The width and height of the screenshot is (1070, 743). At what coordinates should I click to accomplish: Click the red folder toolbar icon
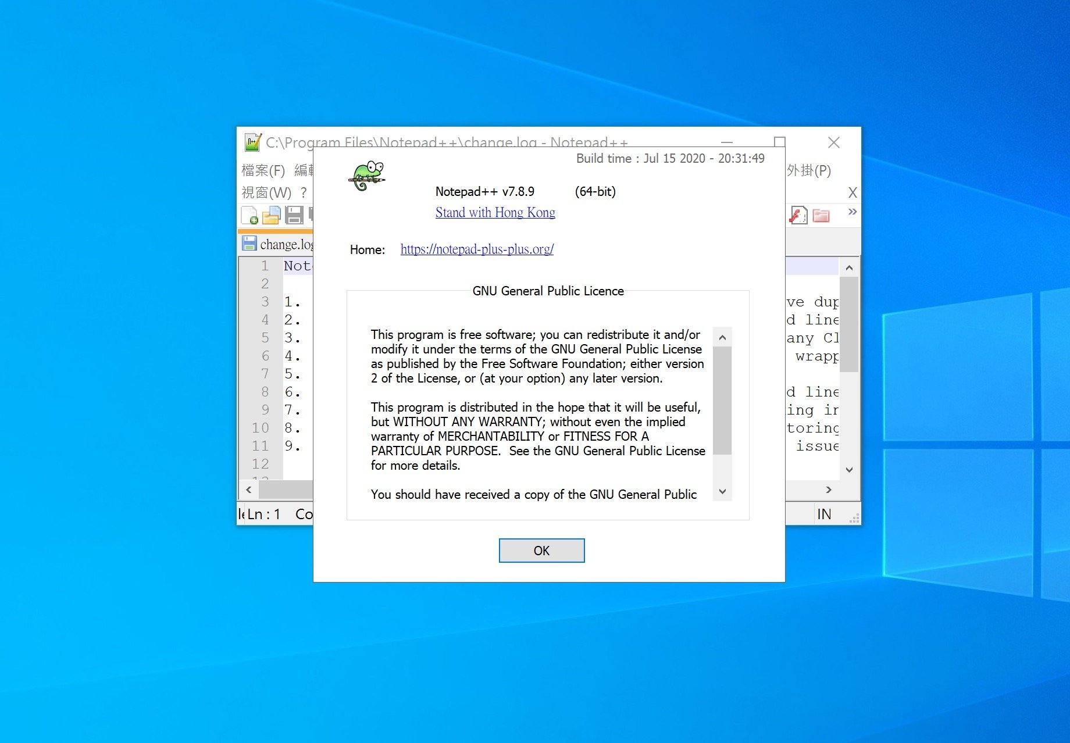tap(821, 215)
